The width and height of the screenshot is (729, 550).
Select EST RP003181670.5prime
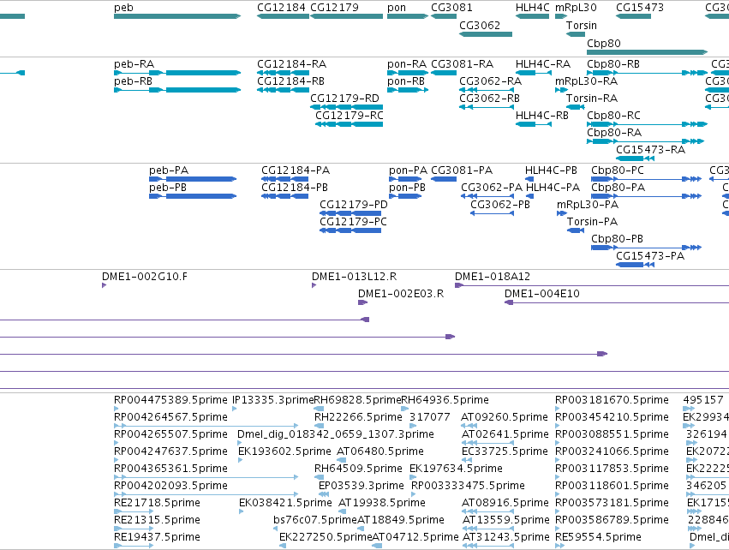pyautogui.click(x=558, y=409)
